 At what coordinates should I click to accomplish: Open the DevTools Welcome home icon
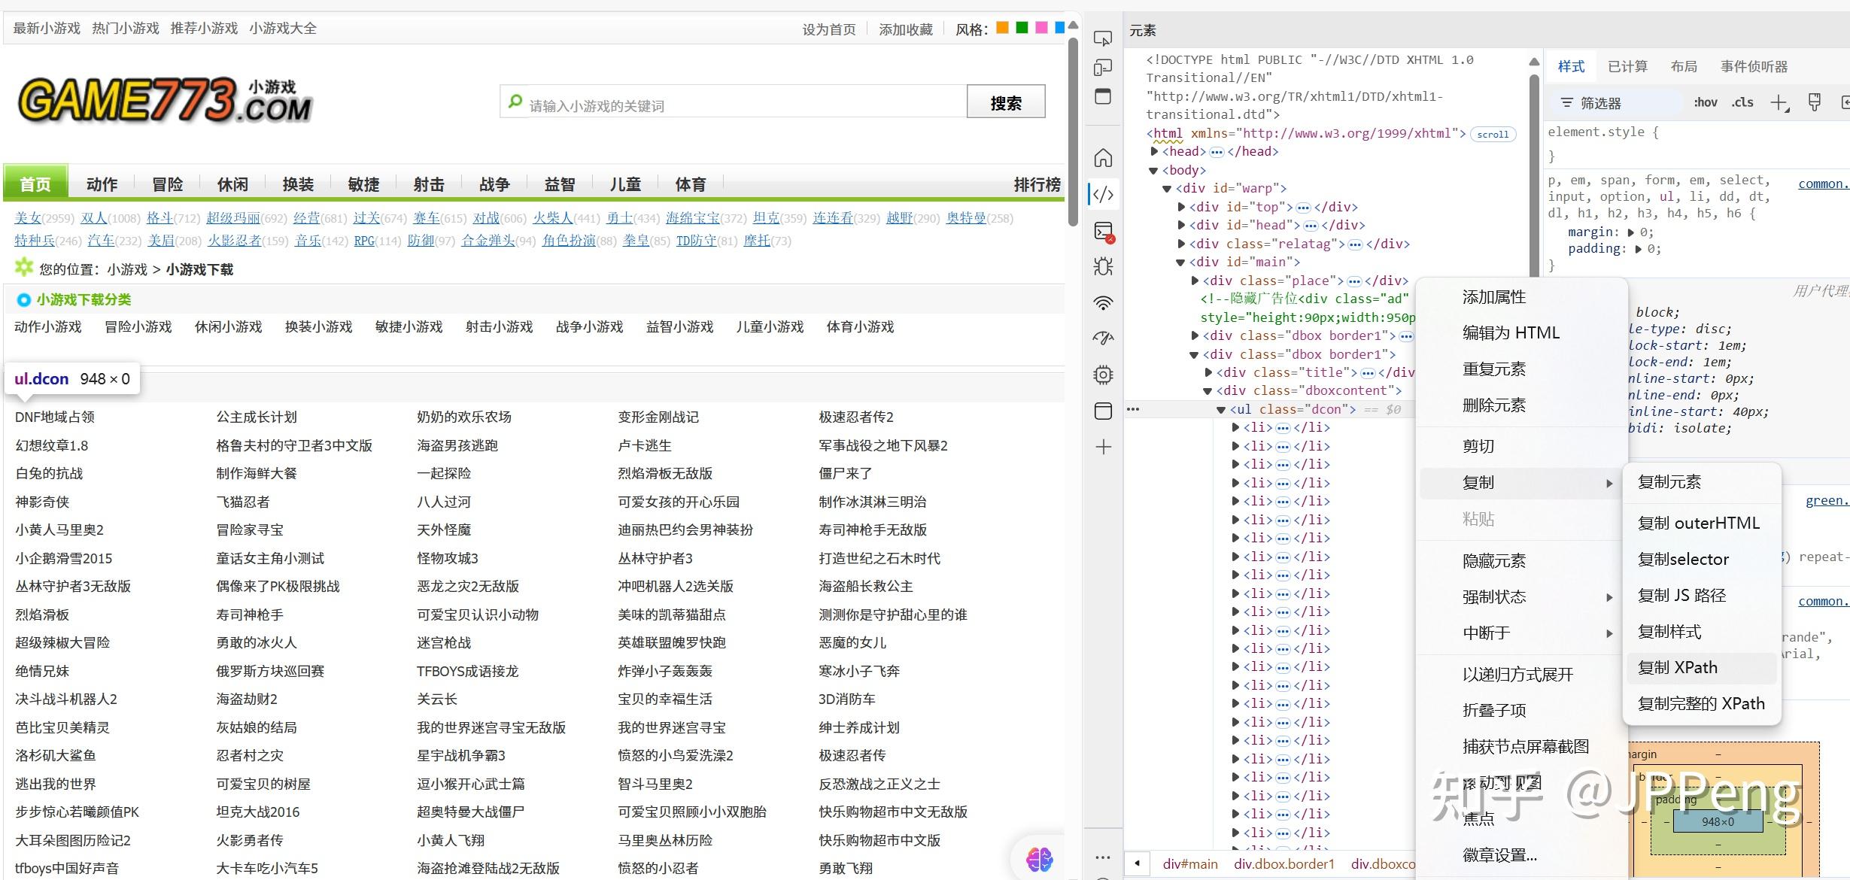pos(1103,158)
